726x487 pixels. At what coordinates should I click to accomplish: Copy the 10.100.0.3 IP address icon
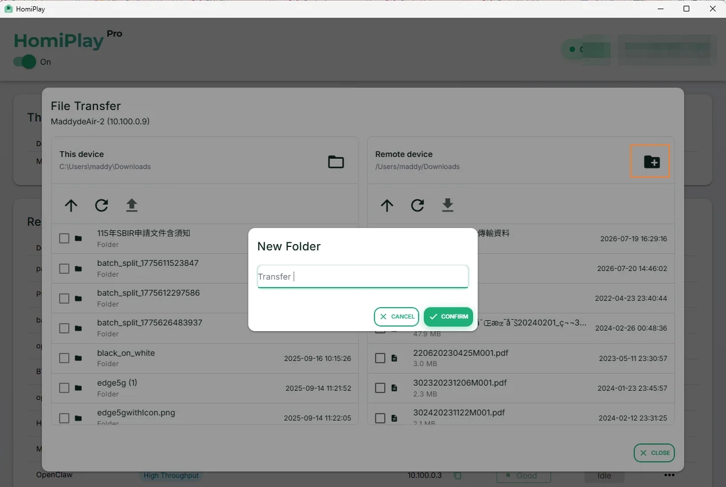(457, 475)
